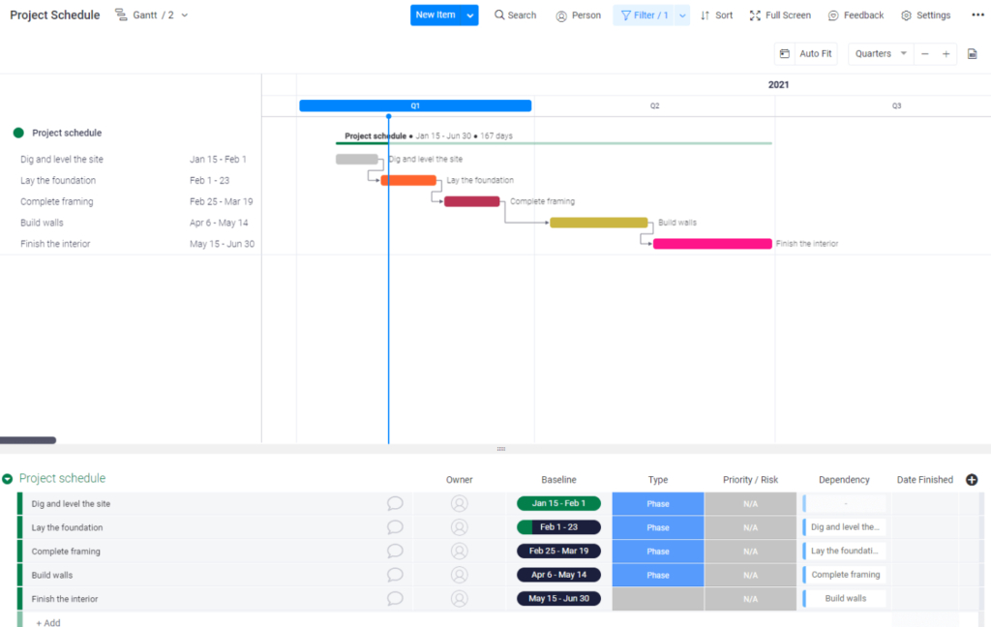Screen dimensions: 991x627
Task: Click the Jan 15 - Feb 1 baseline pill
Action: tap(558, 503)
